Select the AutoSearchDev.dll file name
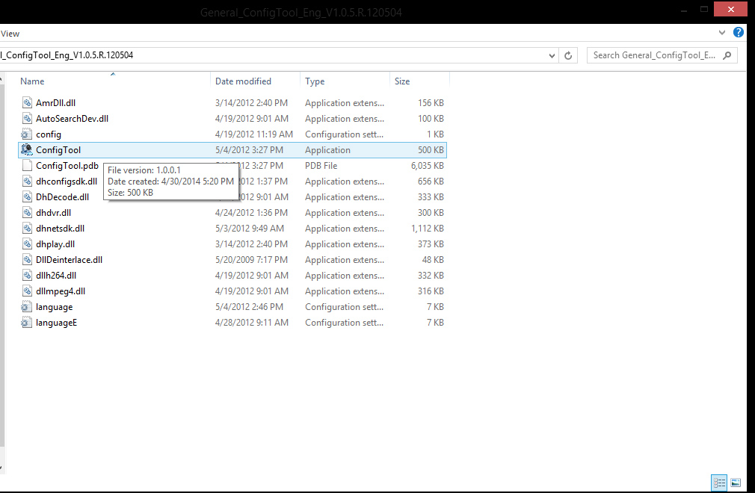The height and width of the screenshot is (493, 755). point(73,118)
